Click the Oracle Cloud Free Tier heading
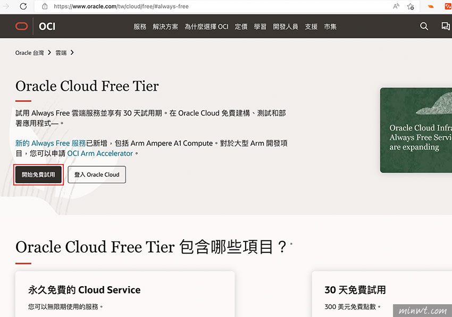The width and height of the screenshot is (452, 317). 87,86
